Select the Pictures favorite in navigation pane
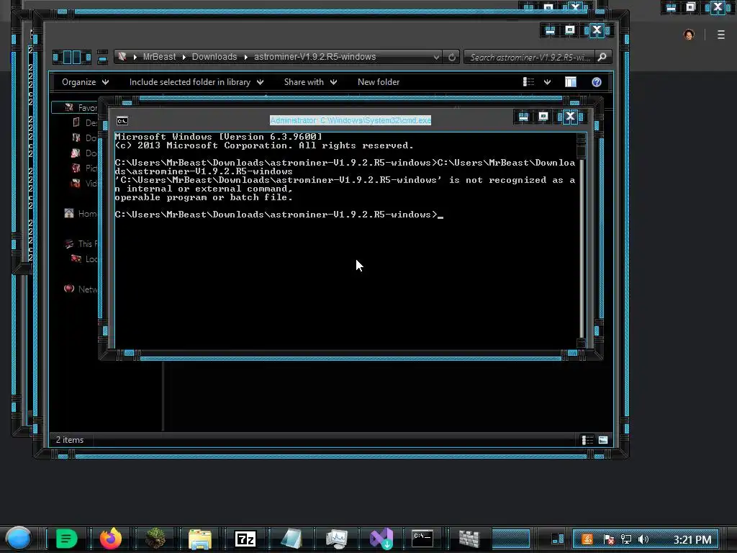This screenshot has width=737, height=553. (x=84, y=168)
